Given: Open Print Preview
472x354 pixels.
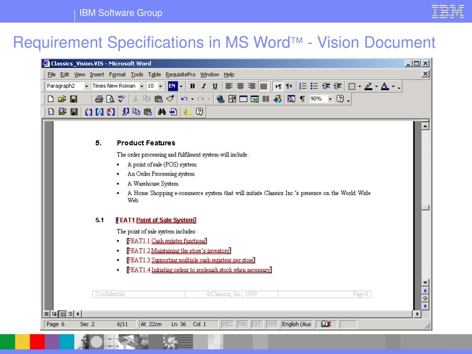Looking at the screenshot, I should [x=110, y=99].
